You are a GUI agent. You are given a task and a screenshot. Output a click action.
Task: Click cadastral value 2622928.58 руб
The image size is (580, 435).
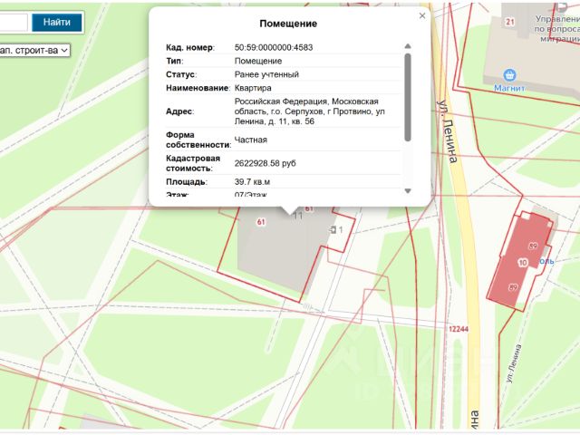[x=266, y=163]
